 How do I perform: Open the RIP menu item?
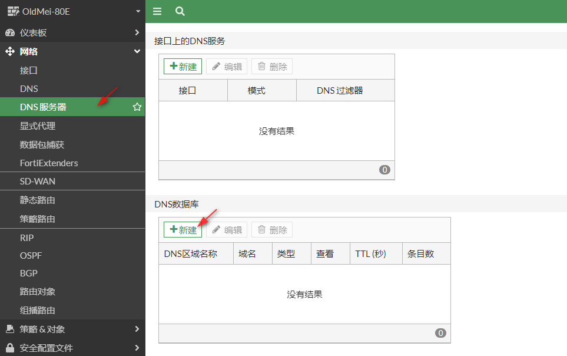point(72,238)
